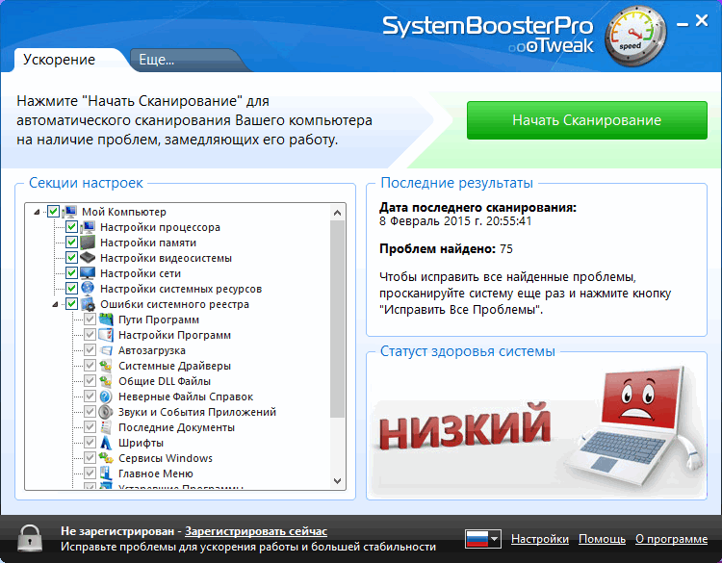Click the Начать Сканирование button
This screenshot has width=722, height=563.
point(586,120)
